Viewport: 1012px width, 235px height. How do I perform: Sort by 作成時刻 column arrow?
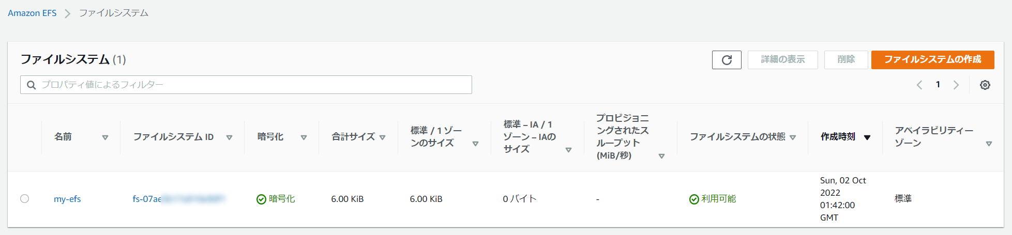867,137
